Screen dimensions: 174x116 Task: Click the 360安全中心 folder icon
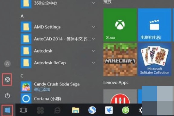coord(26,4)
